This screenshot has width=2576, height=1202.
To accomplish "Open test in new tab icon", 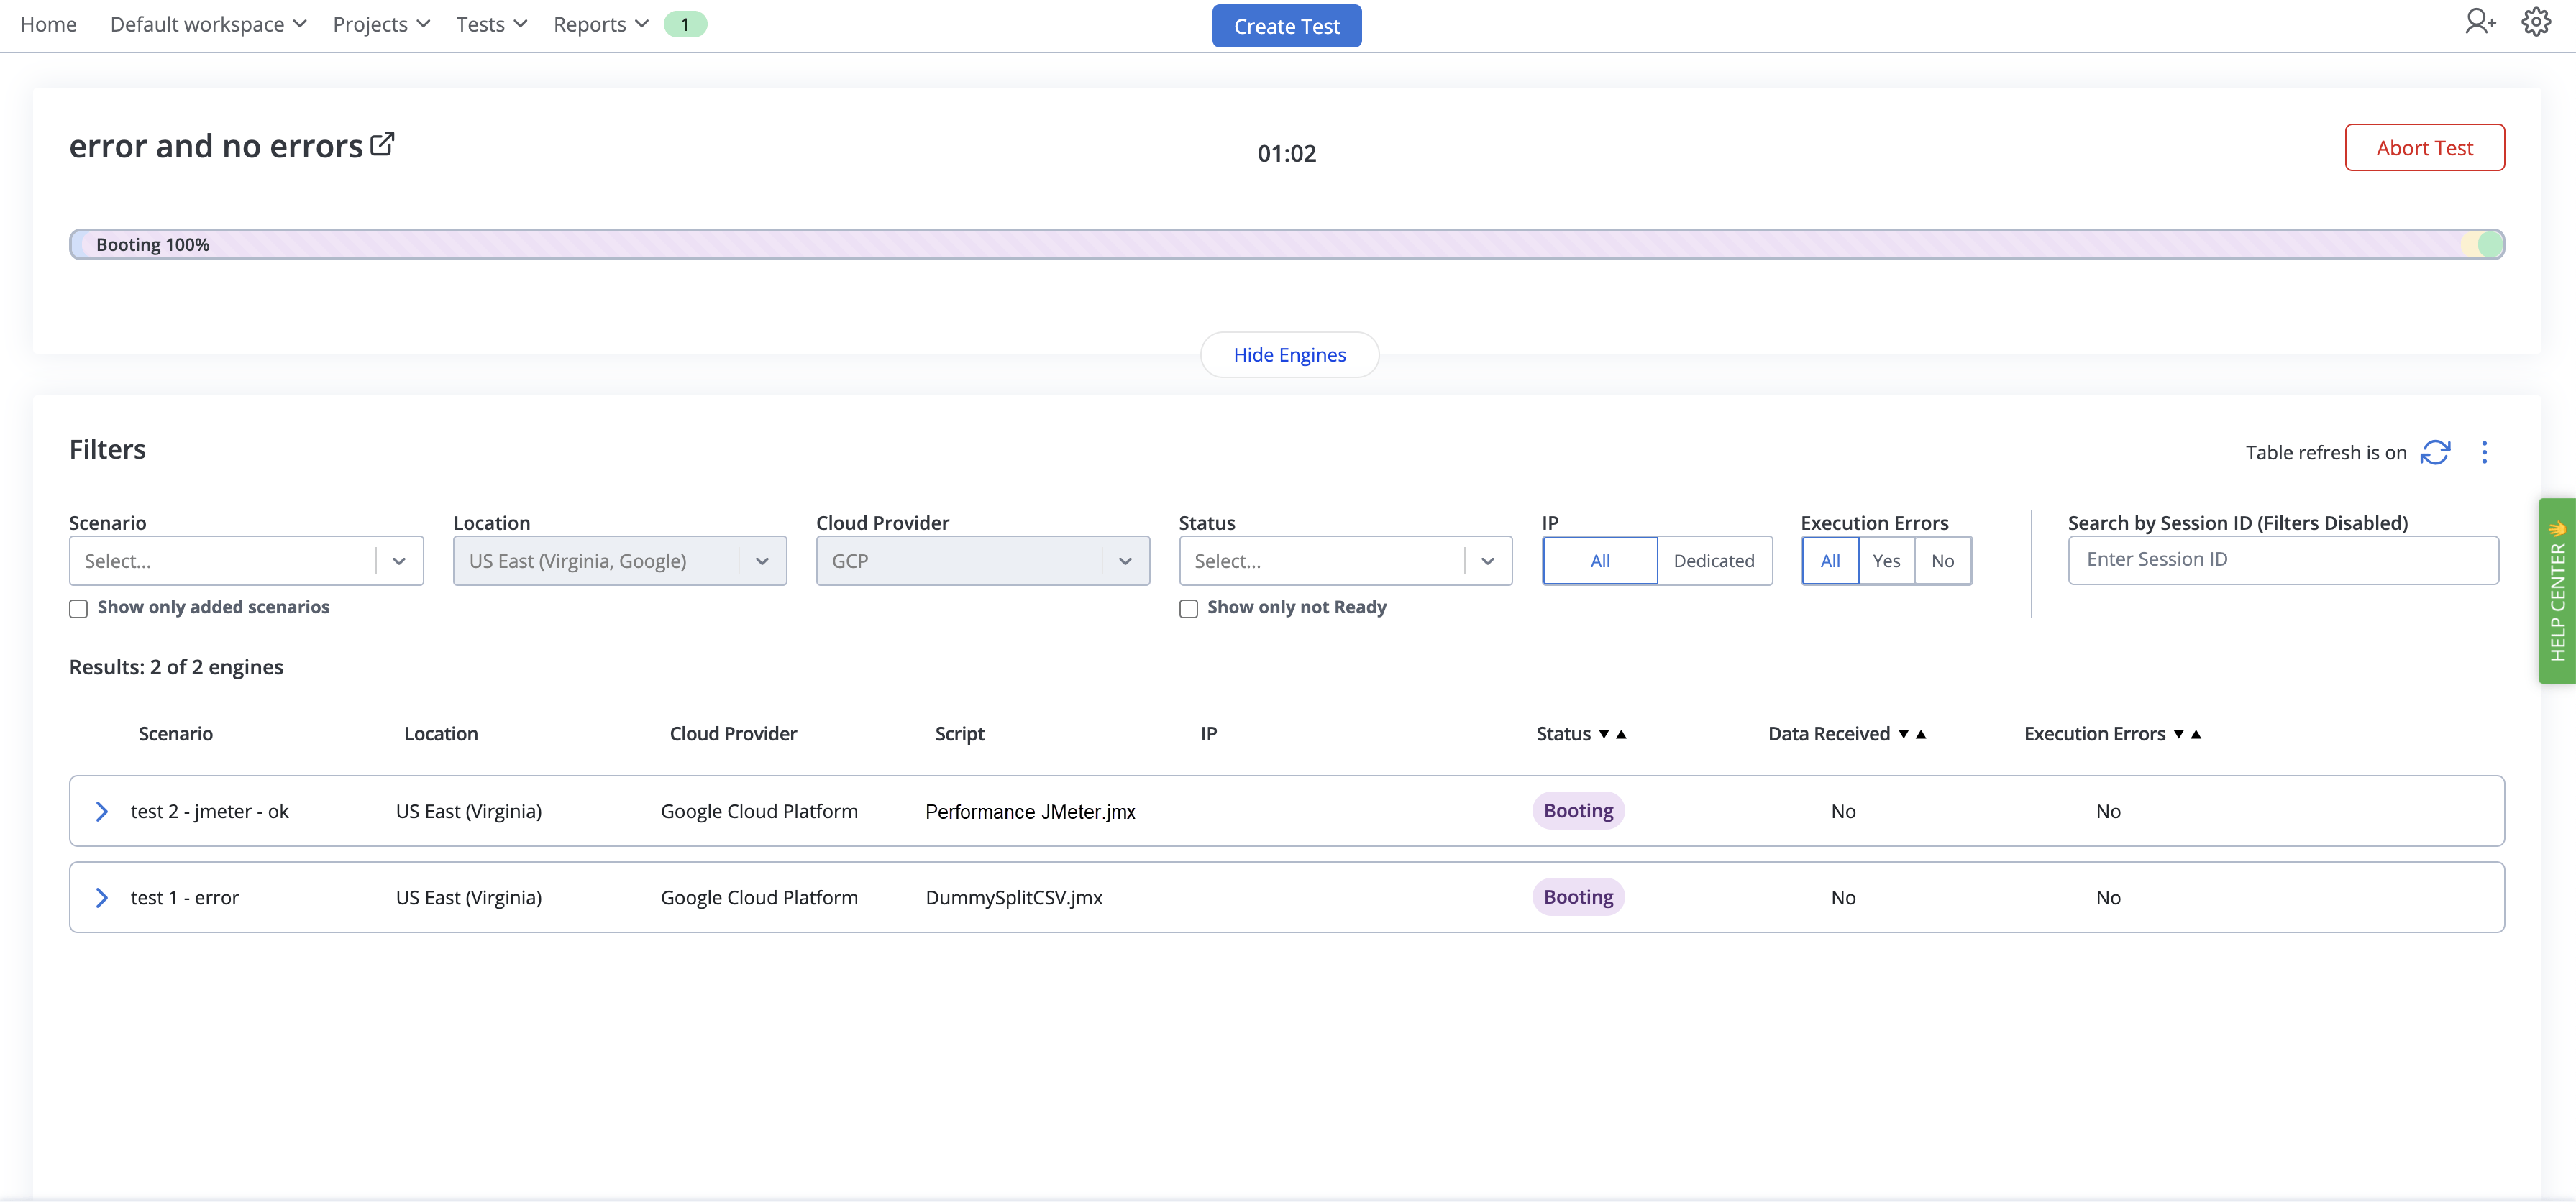I will click(382, 144).
